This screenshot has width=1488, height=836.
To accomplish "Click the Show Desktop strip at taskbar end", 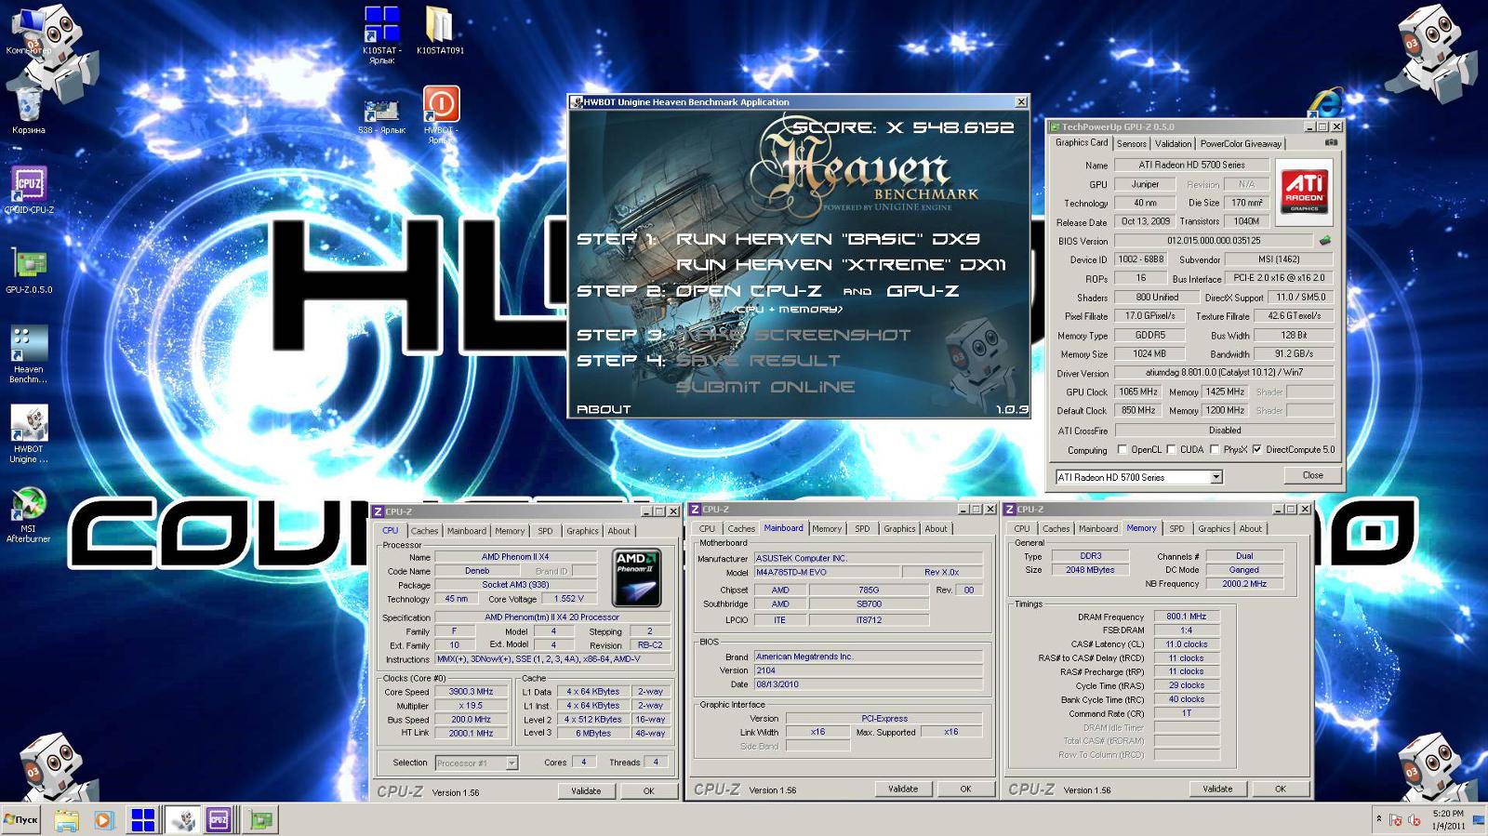I will 1480,819.
